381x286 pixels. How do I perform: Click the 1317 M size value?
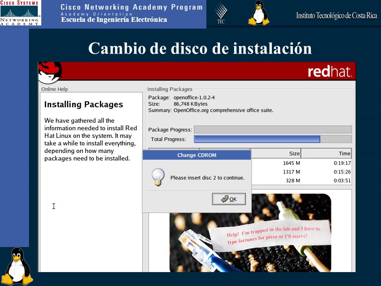tap(291, 172)
